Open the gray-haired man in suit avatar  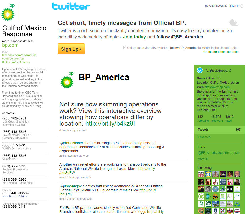pyautogui.click(x=237, y=174)
